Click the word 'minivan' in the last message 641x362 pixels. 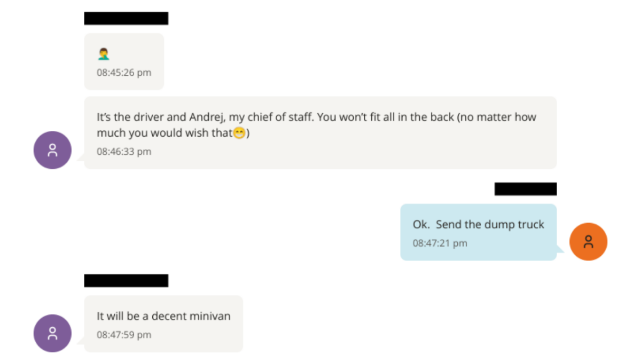(208, 316)
